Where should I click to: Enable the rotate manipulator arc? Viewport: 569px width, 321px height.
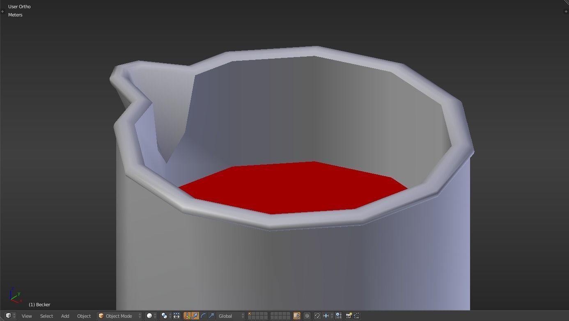[203, 316]
